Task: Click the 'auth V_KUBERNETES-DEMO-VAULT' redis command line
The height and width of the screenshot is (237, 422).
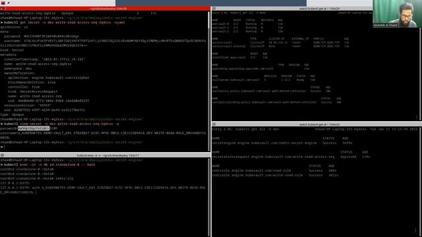Action: [103, 190]
